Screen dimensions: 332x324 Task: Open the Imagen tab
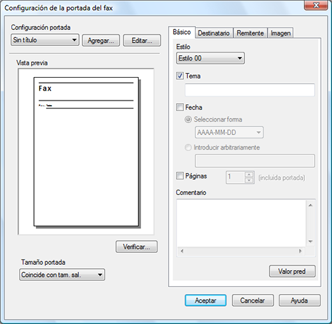[x=281, y=33]
